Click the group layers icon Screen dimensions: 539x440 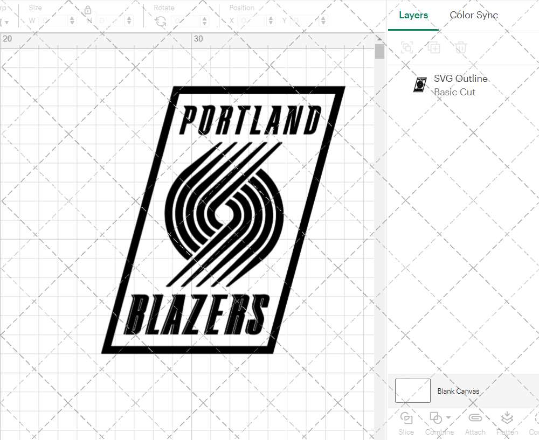tap(407, 47)
